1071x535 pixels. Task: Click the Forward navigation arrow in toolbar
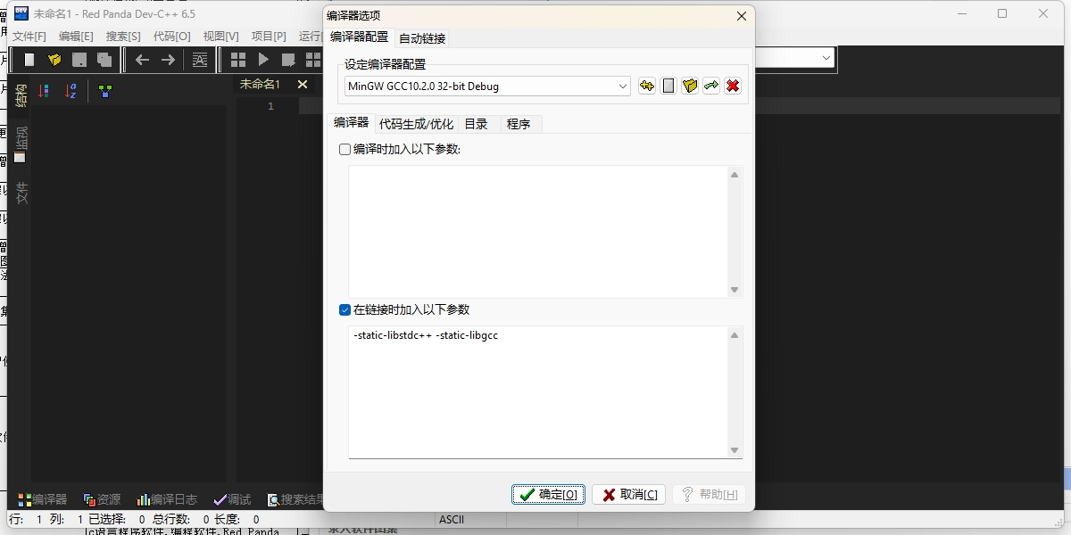[167, 60]
